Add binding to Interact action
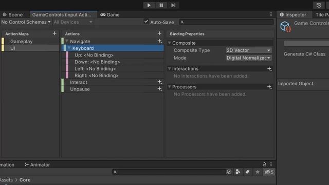 click(x=160, y=82)
